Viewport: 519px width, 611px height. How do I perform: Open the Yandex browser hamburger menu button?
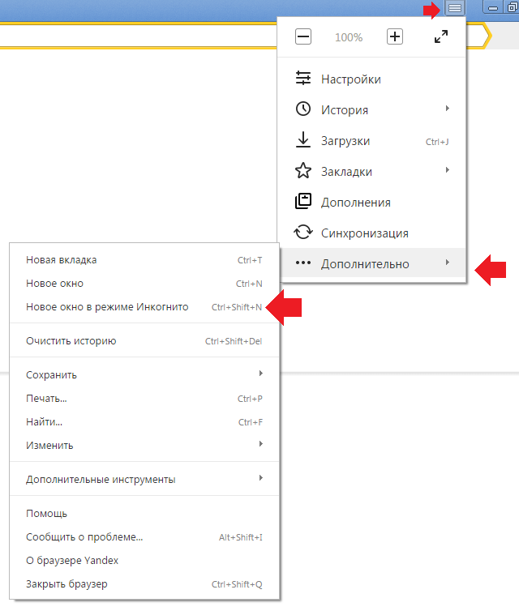tap(455, 8)
